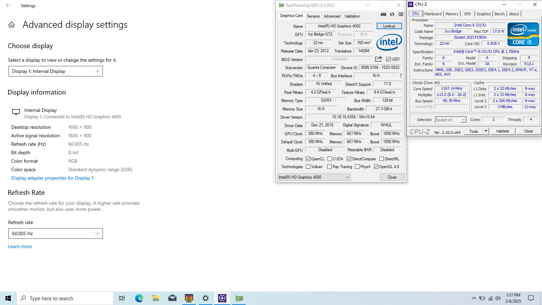Open Microsoft Edge from the taskbar
This screenshot has height=305, width=542.
(139, 298)
